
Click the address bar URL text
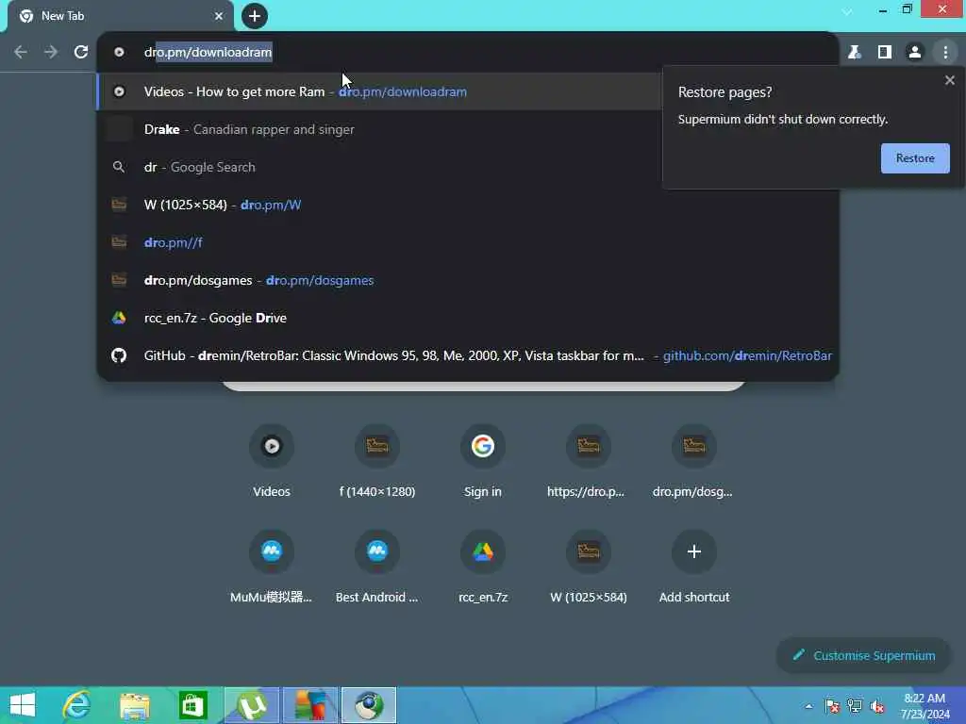pos(208,53)
